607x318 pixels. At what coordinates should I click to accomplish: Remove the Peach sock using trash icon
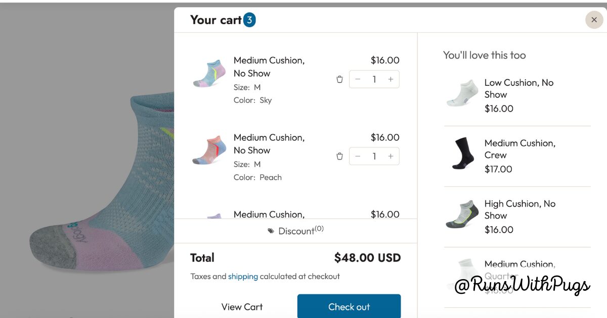(x=339, y=156)
